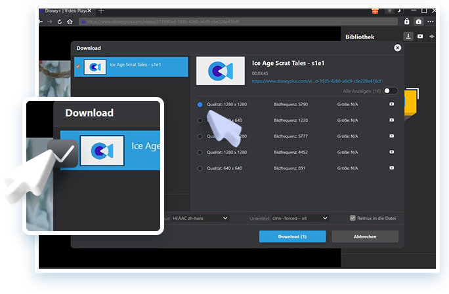This screenshot has width=449, height=294.
Task: Open the disneyplus.com video link
Action: [x=316, y=81]
